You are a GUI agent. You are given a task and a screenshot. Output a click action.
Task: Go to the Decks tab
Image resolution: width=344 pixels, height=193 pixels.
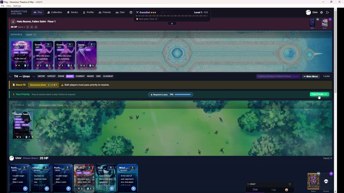pos(72,12)
